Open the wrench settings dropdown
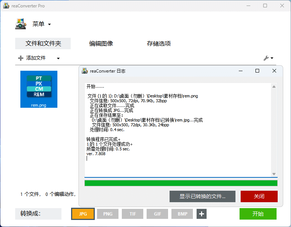Viewport: 291px width, 227px height. (268, 58)
